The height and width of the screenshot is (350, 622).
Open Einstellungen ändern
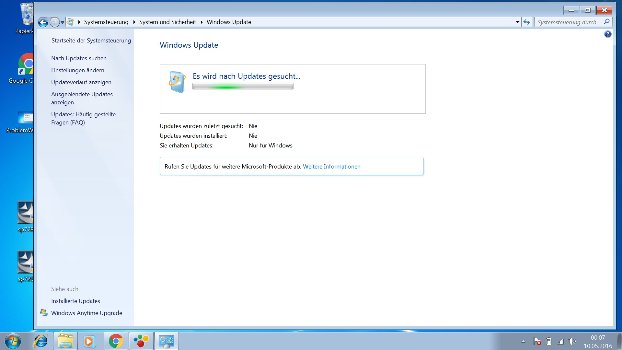tap(78, 70)
